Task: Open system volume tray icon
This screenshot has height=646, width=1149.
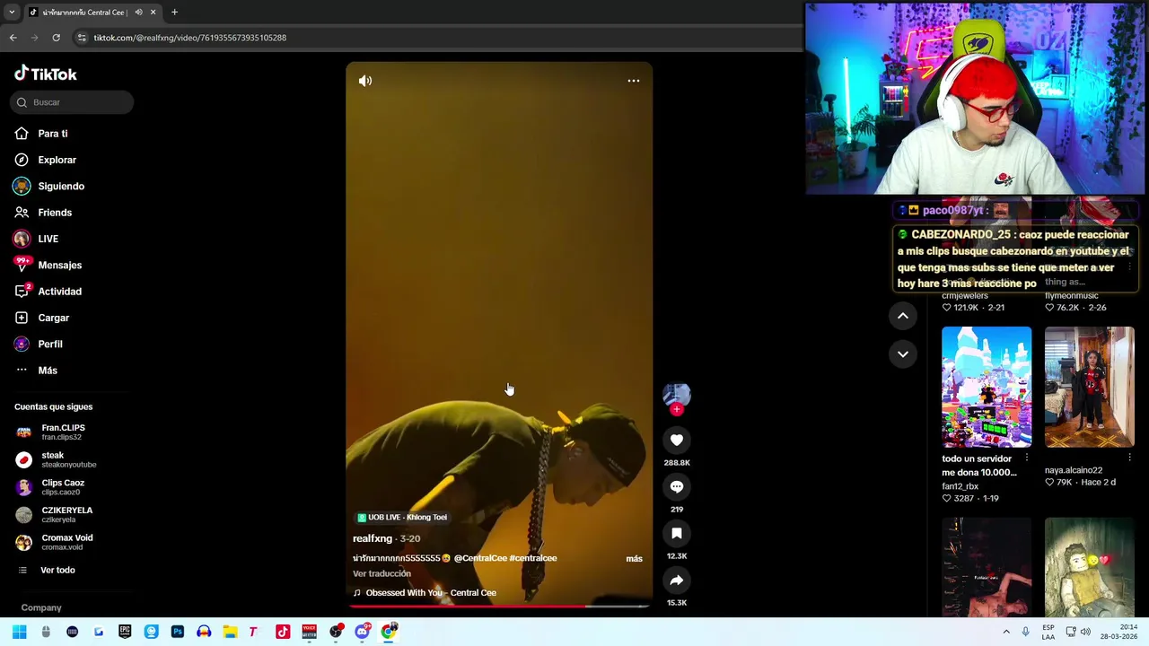Action: click(x=1085, y=632)
